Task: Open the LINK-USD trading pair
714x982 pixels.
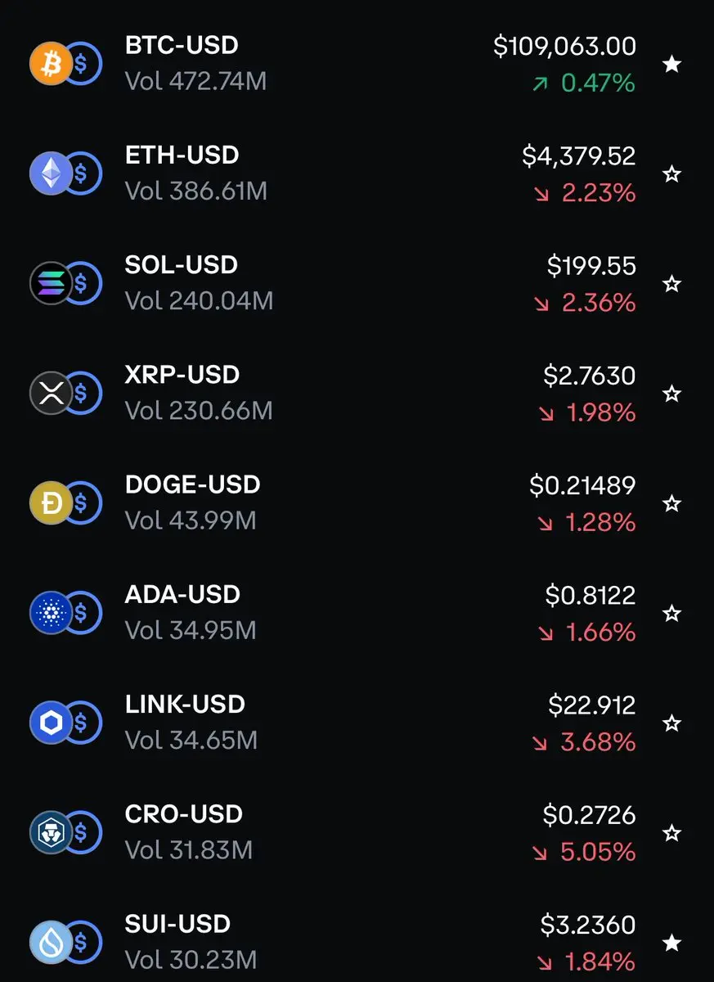Action: (357, 723)
